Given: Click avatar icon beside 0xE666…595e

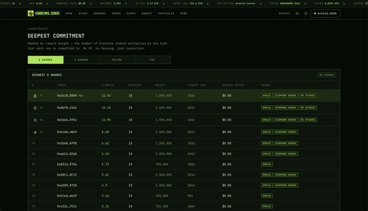Looking at the screenshot, I should (x=35, y=120).
